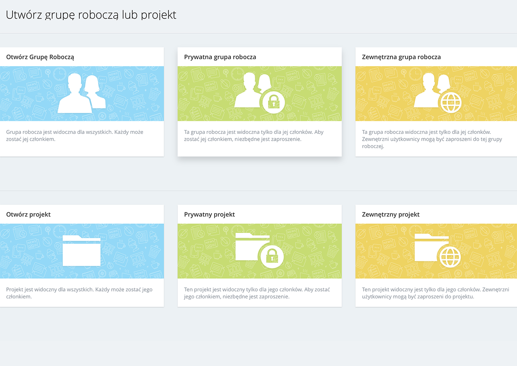Viewport: 517px width, 366px height.
Task: Click the open project description text
Action: pos(79,293)
